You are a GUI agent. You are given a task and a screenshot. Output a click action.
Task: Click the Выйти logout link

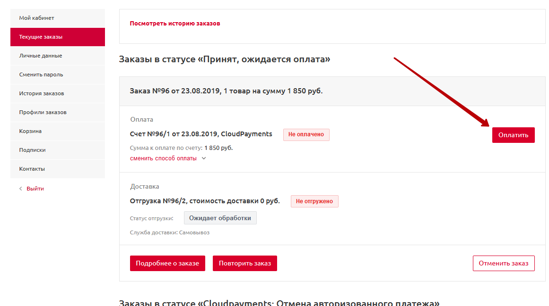tap(35, 189)
